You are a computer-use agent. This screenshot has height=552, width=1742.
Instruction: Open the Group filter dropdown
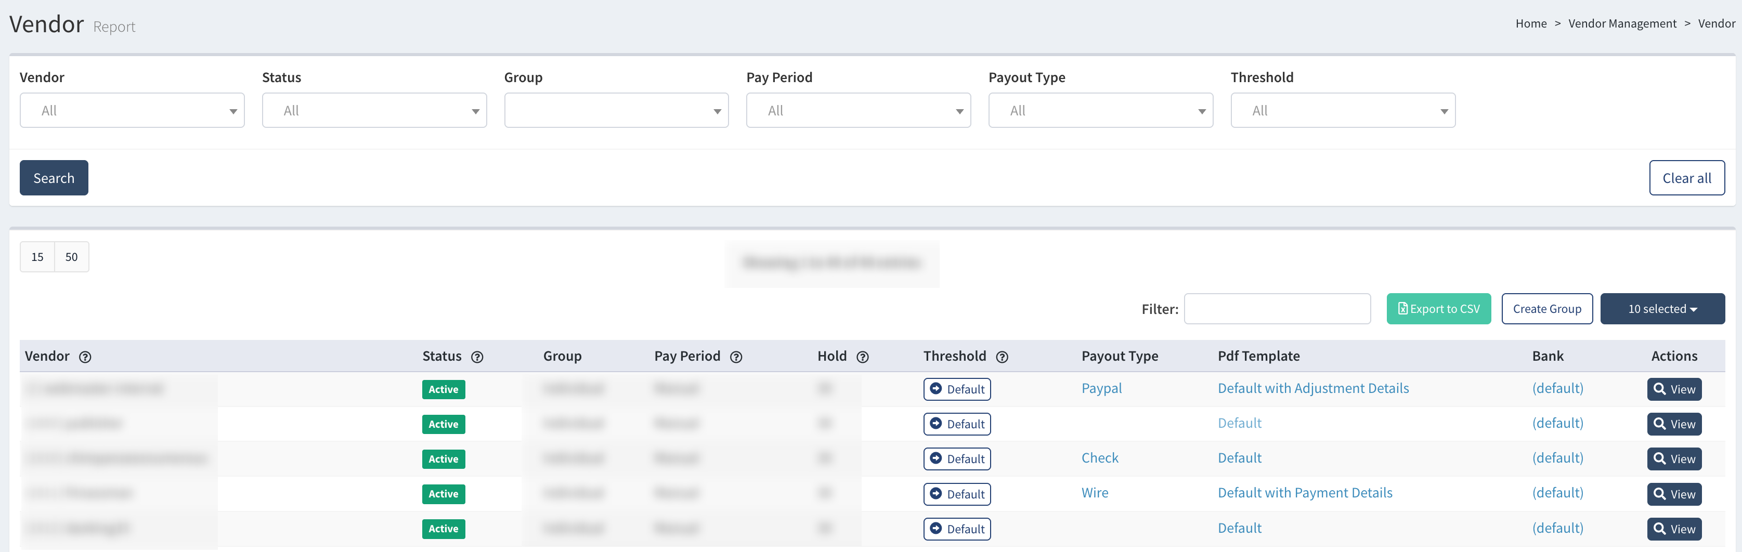pos(617,110)
